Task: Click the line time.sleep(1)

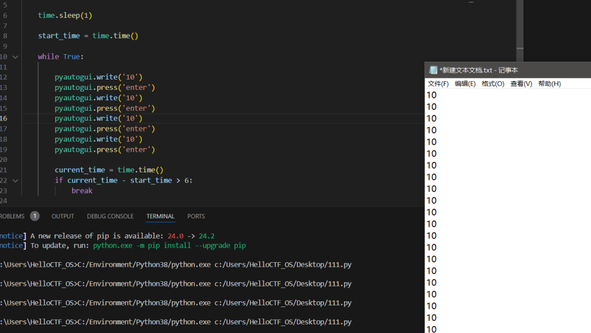Action: click(x=65, y=16)
